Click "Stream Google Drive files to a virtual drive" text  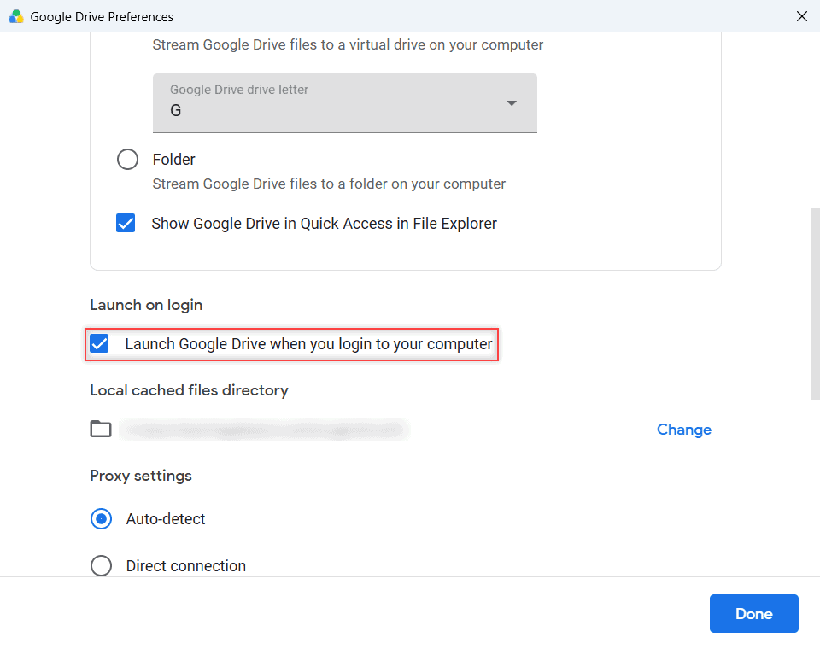(x=348, y=45)
